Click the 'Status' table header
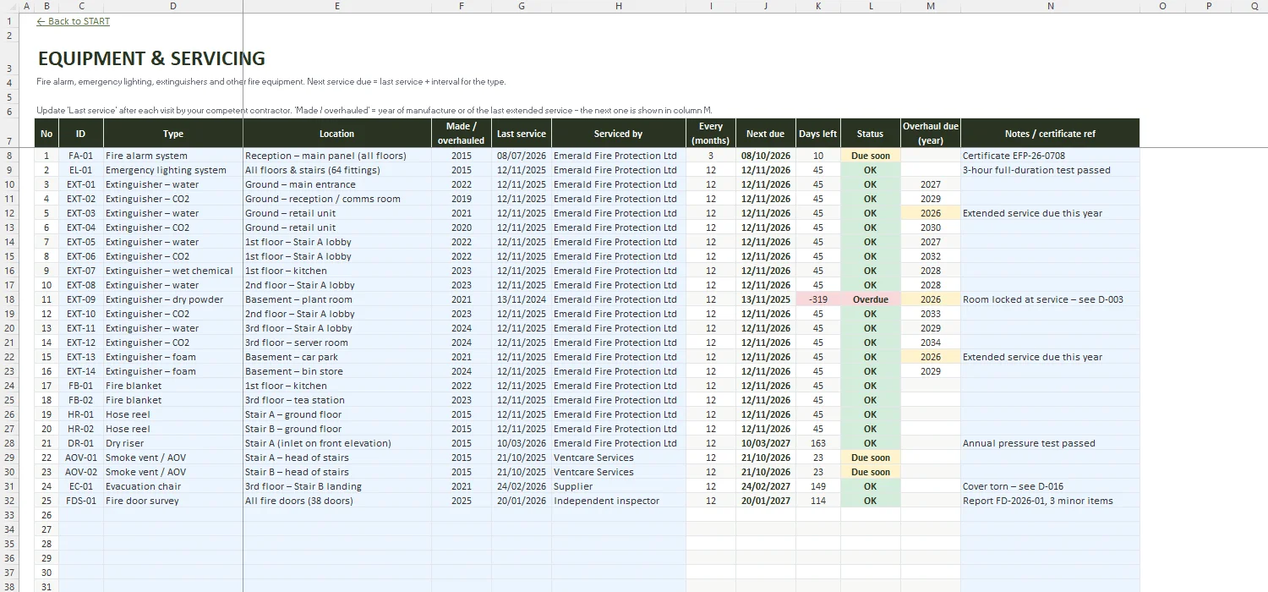This screenshot has width=1268, height=592. [870, 134]
